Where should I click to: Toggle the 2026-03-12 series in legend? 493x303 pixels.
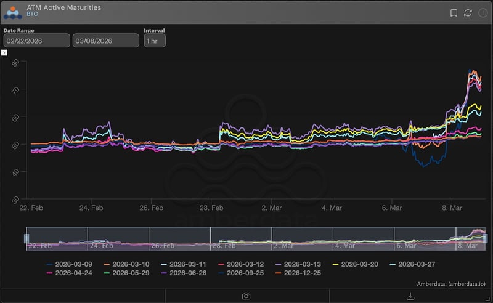click(x=241, y=264)
